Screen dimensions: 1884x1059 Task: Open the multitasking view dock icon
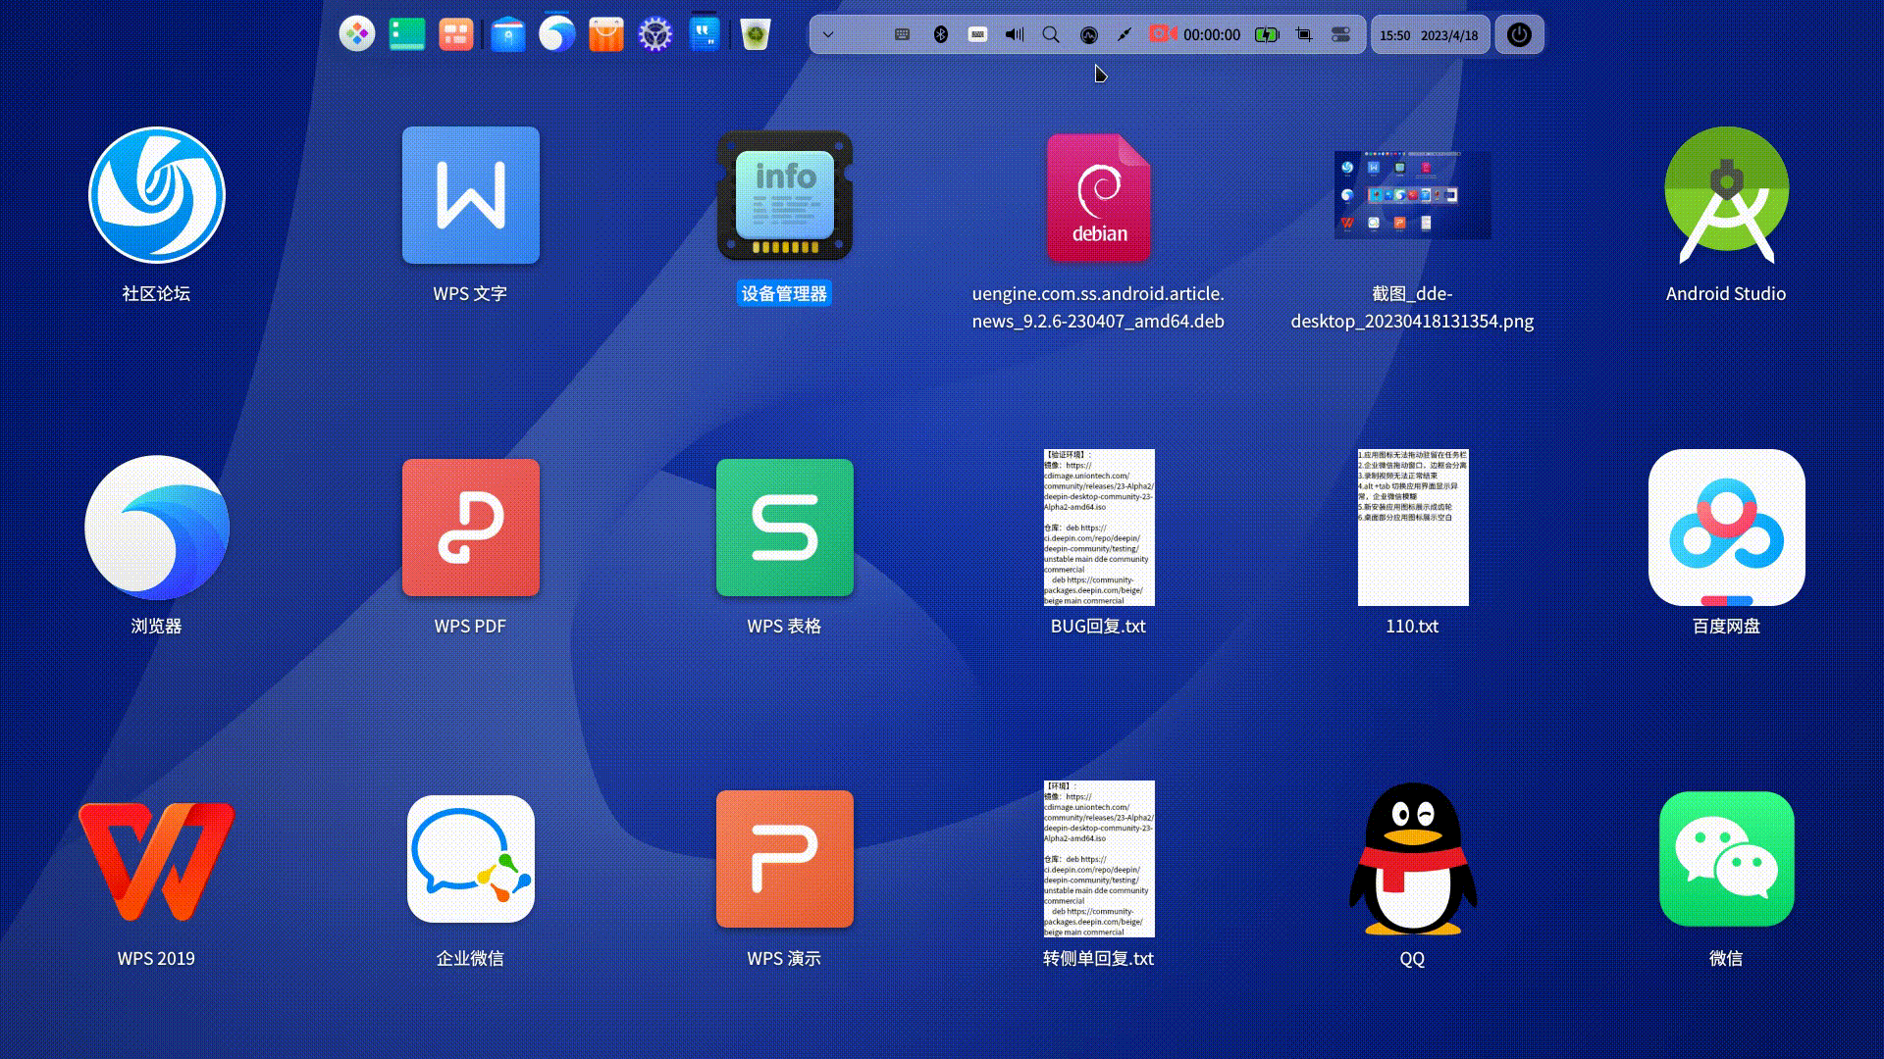456,34
